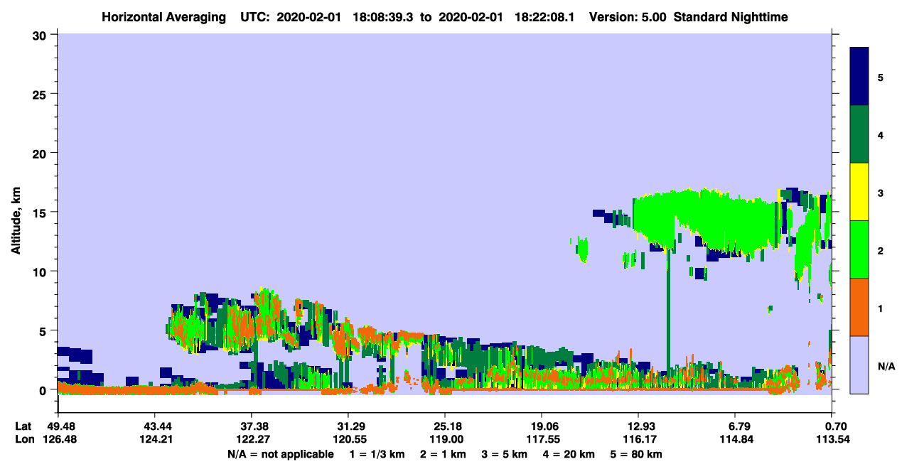Click the altitude tick label 15
Screen dimensions: 924x474
pyautogui.click(x=41, y=212)
